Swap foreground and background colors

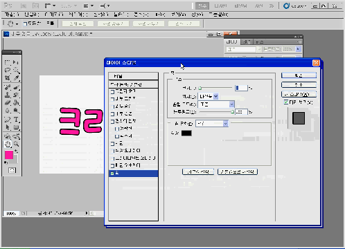coord(16,151)
